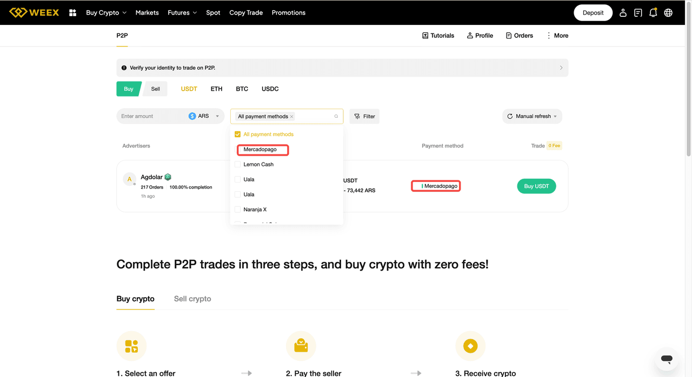Click the Deposit button
This screenshot has height=377, width=692.
tap(593, 12)
